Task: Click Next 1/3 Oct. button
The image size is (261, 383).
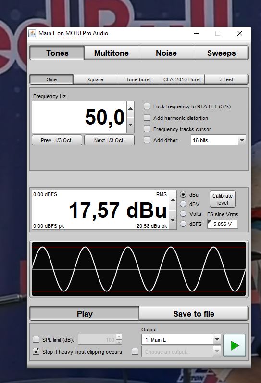Action: coord(109,140)
